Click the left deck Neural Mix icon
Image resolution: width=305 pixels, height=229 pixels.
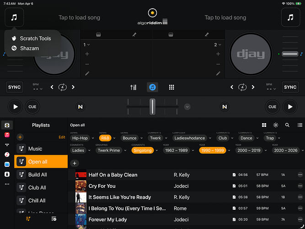80,107
